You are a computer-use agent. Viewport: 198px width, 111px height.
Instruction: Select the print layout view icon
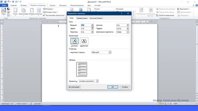[x=160, y=104]
